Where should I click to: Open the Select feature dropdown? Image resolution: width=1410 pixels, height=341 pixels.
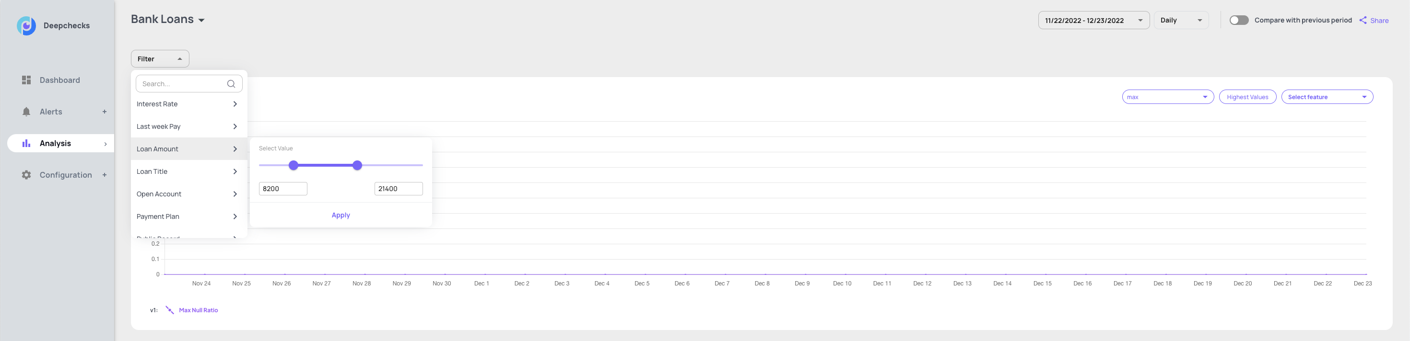click(x=1327, y=97)
